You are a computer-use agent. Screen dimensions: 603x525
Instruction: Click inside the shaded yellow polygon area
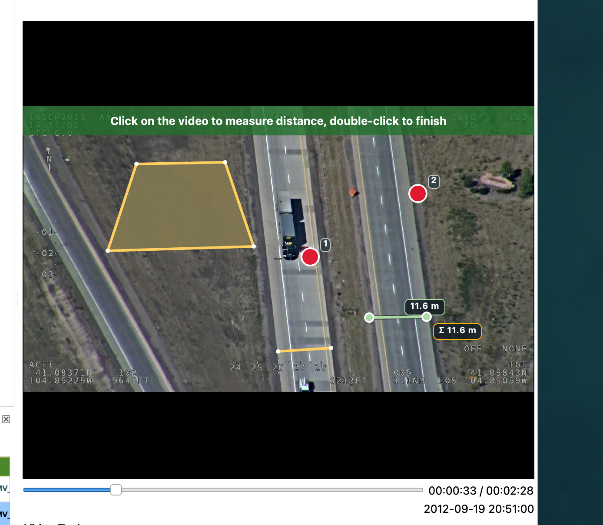[181, 206]
